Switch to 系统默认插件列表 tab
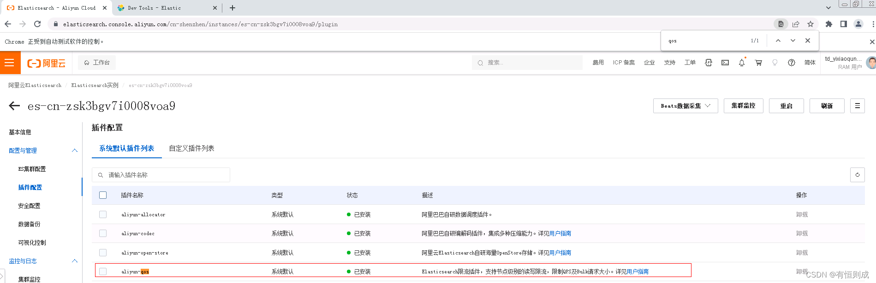Screen dimensions: 876x283 [127, 148]
